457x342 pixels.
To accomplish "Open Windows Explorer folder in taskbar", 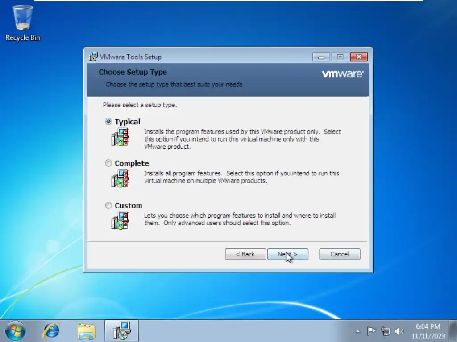I will [x=86, y=331].
